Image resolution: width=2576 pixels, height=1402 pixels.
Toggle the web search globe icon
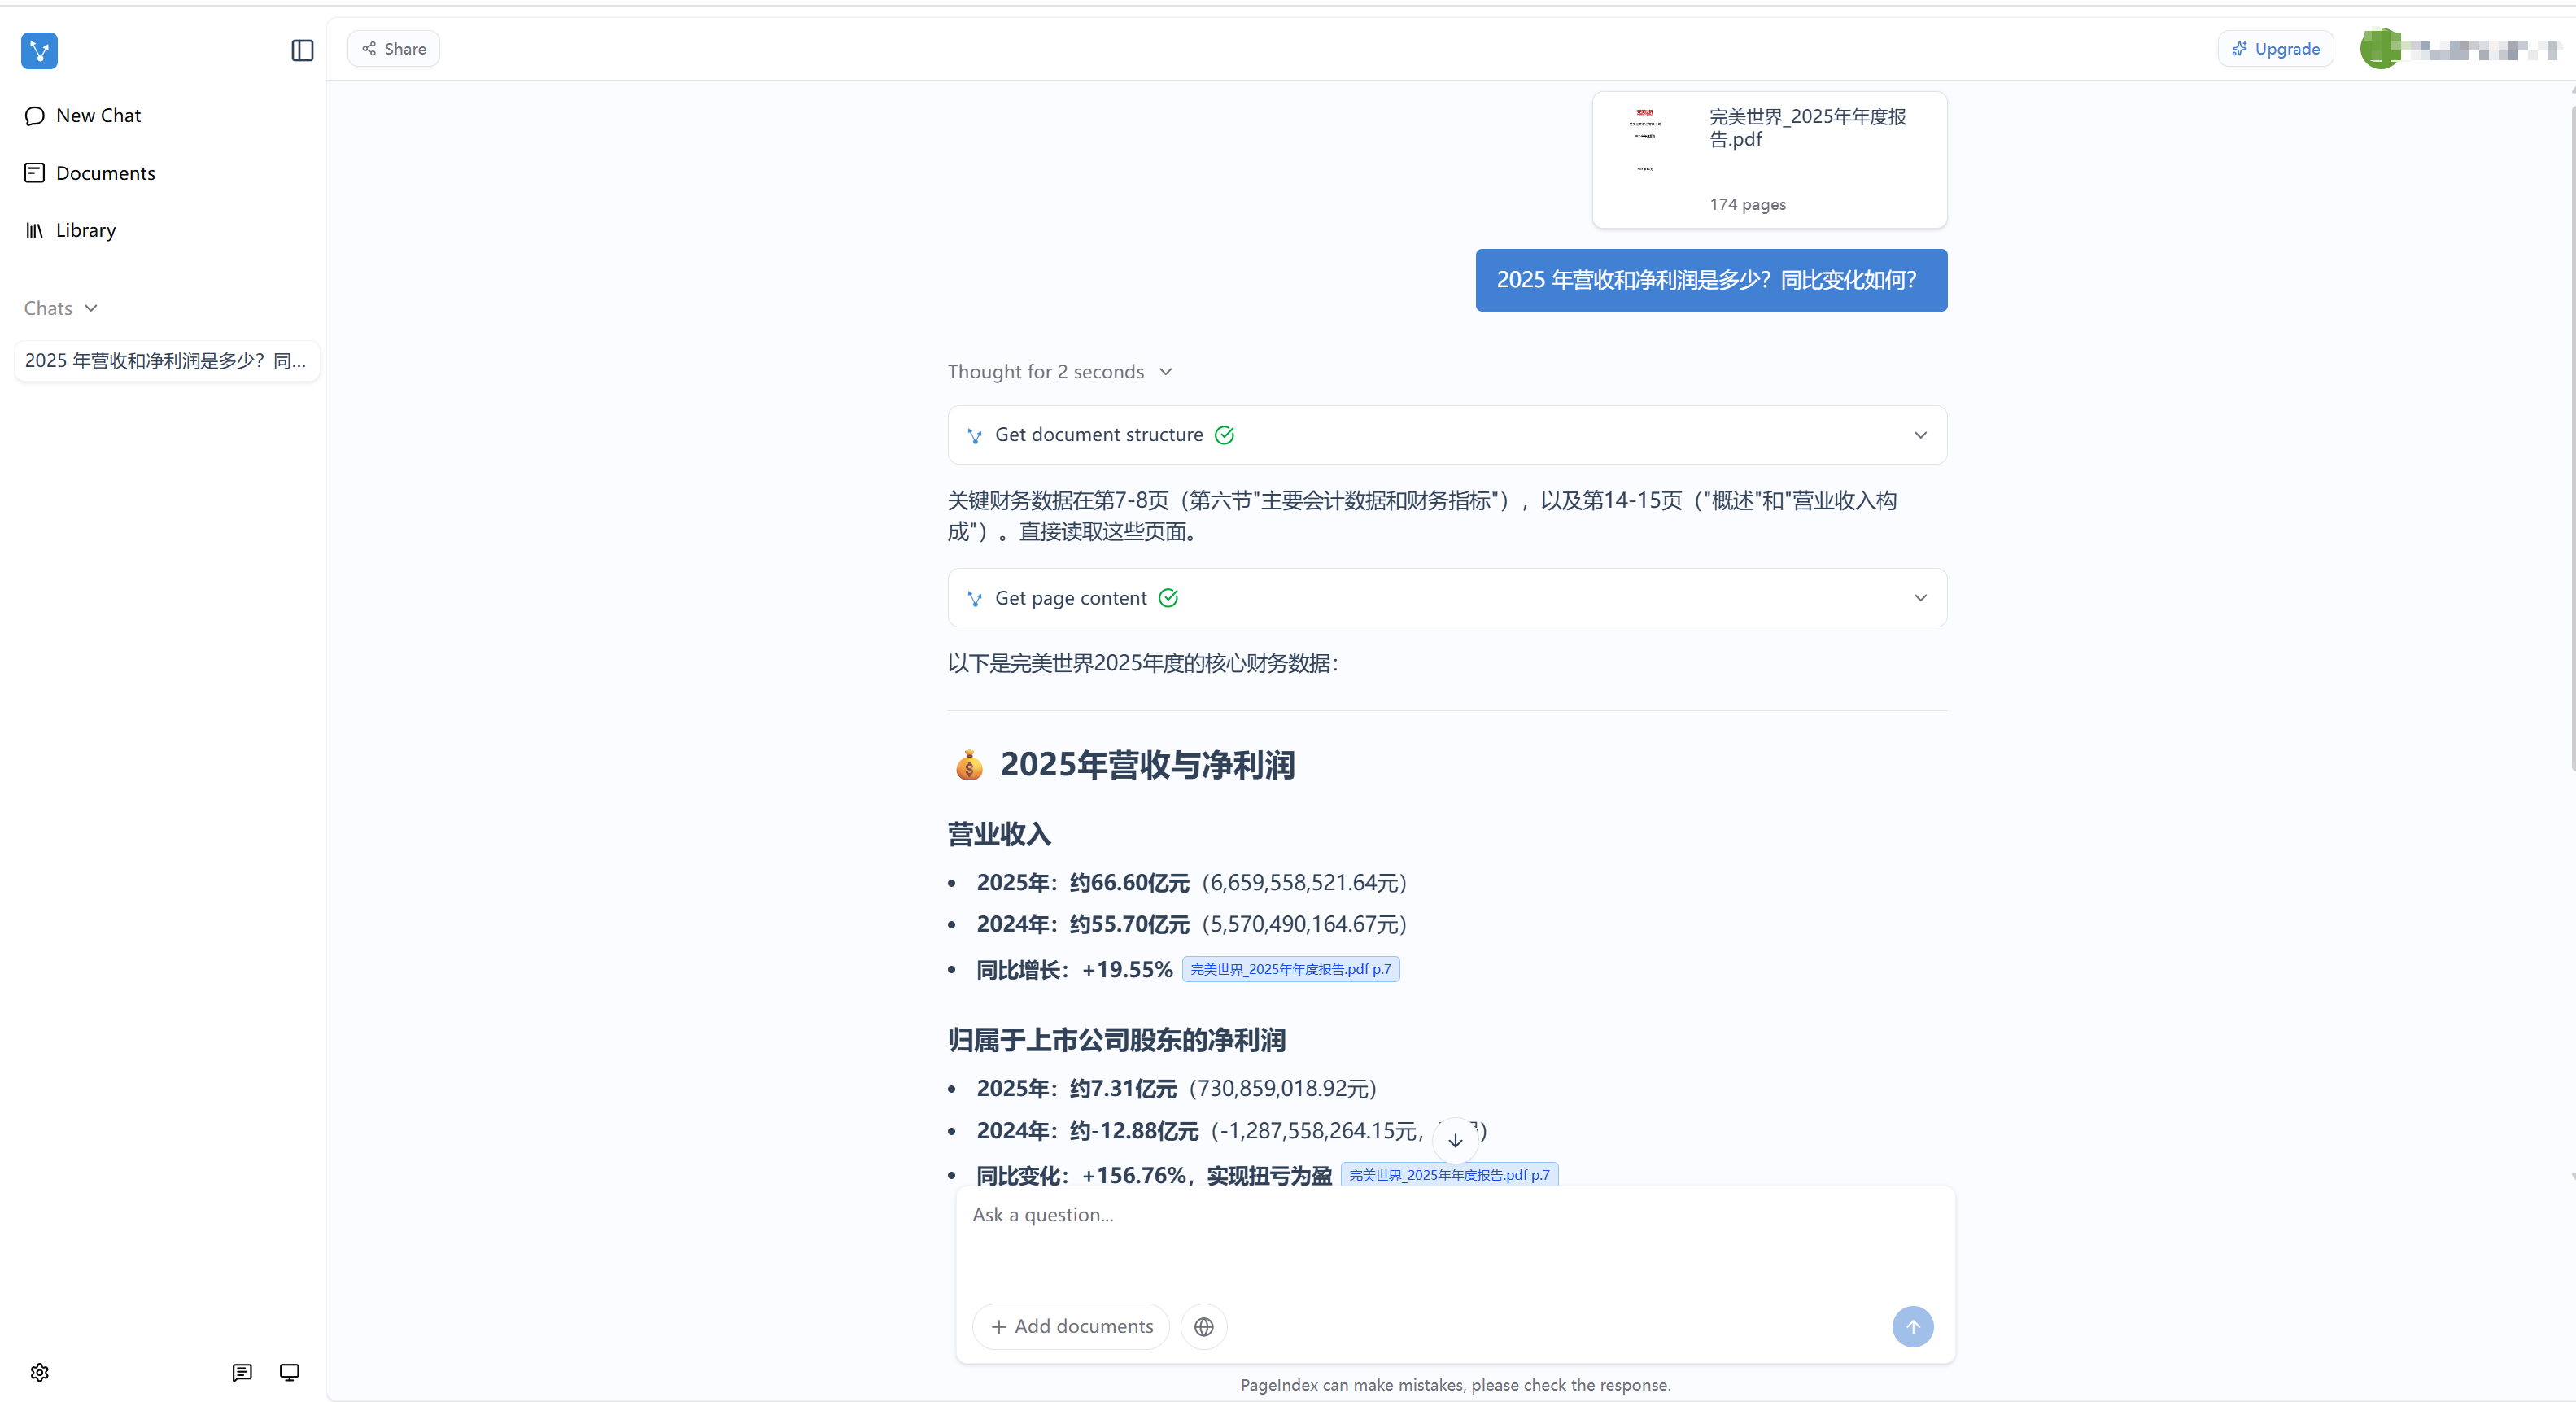pyautogui.click(x=1204, y=1326)
